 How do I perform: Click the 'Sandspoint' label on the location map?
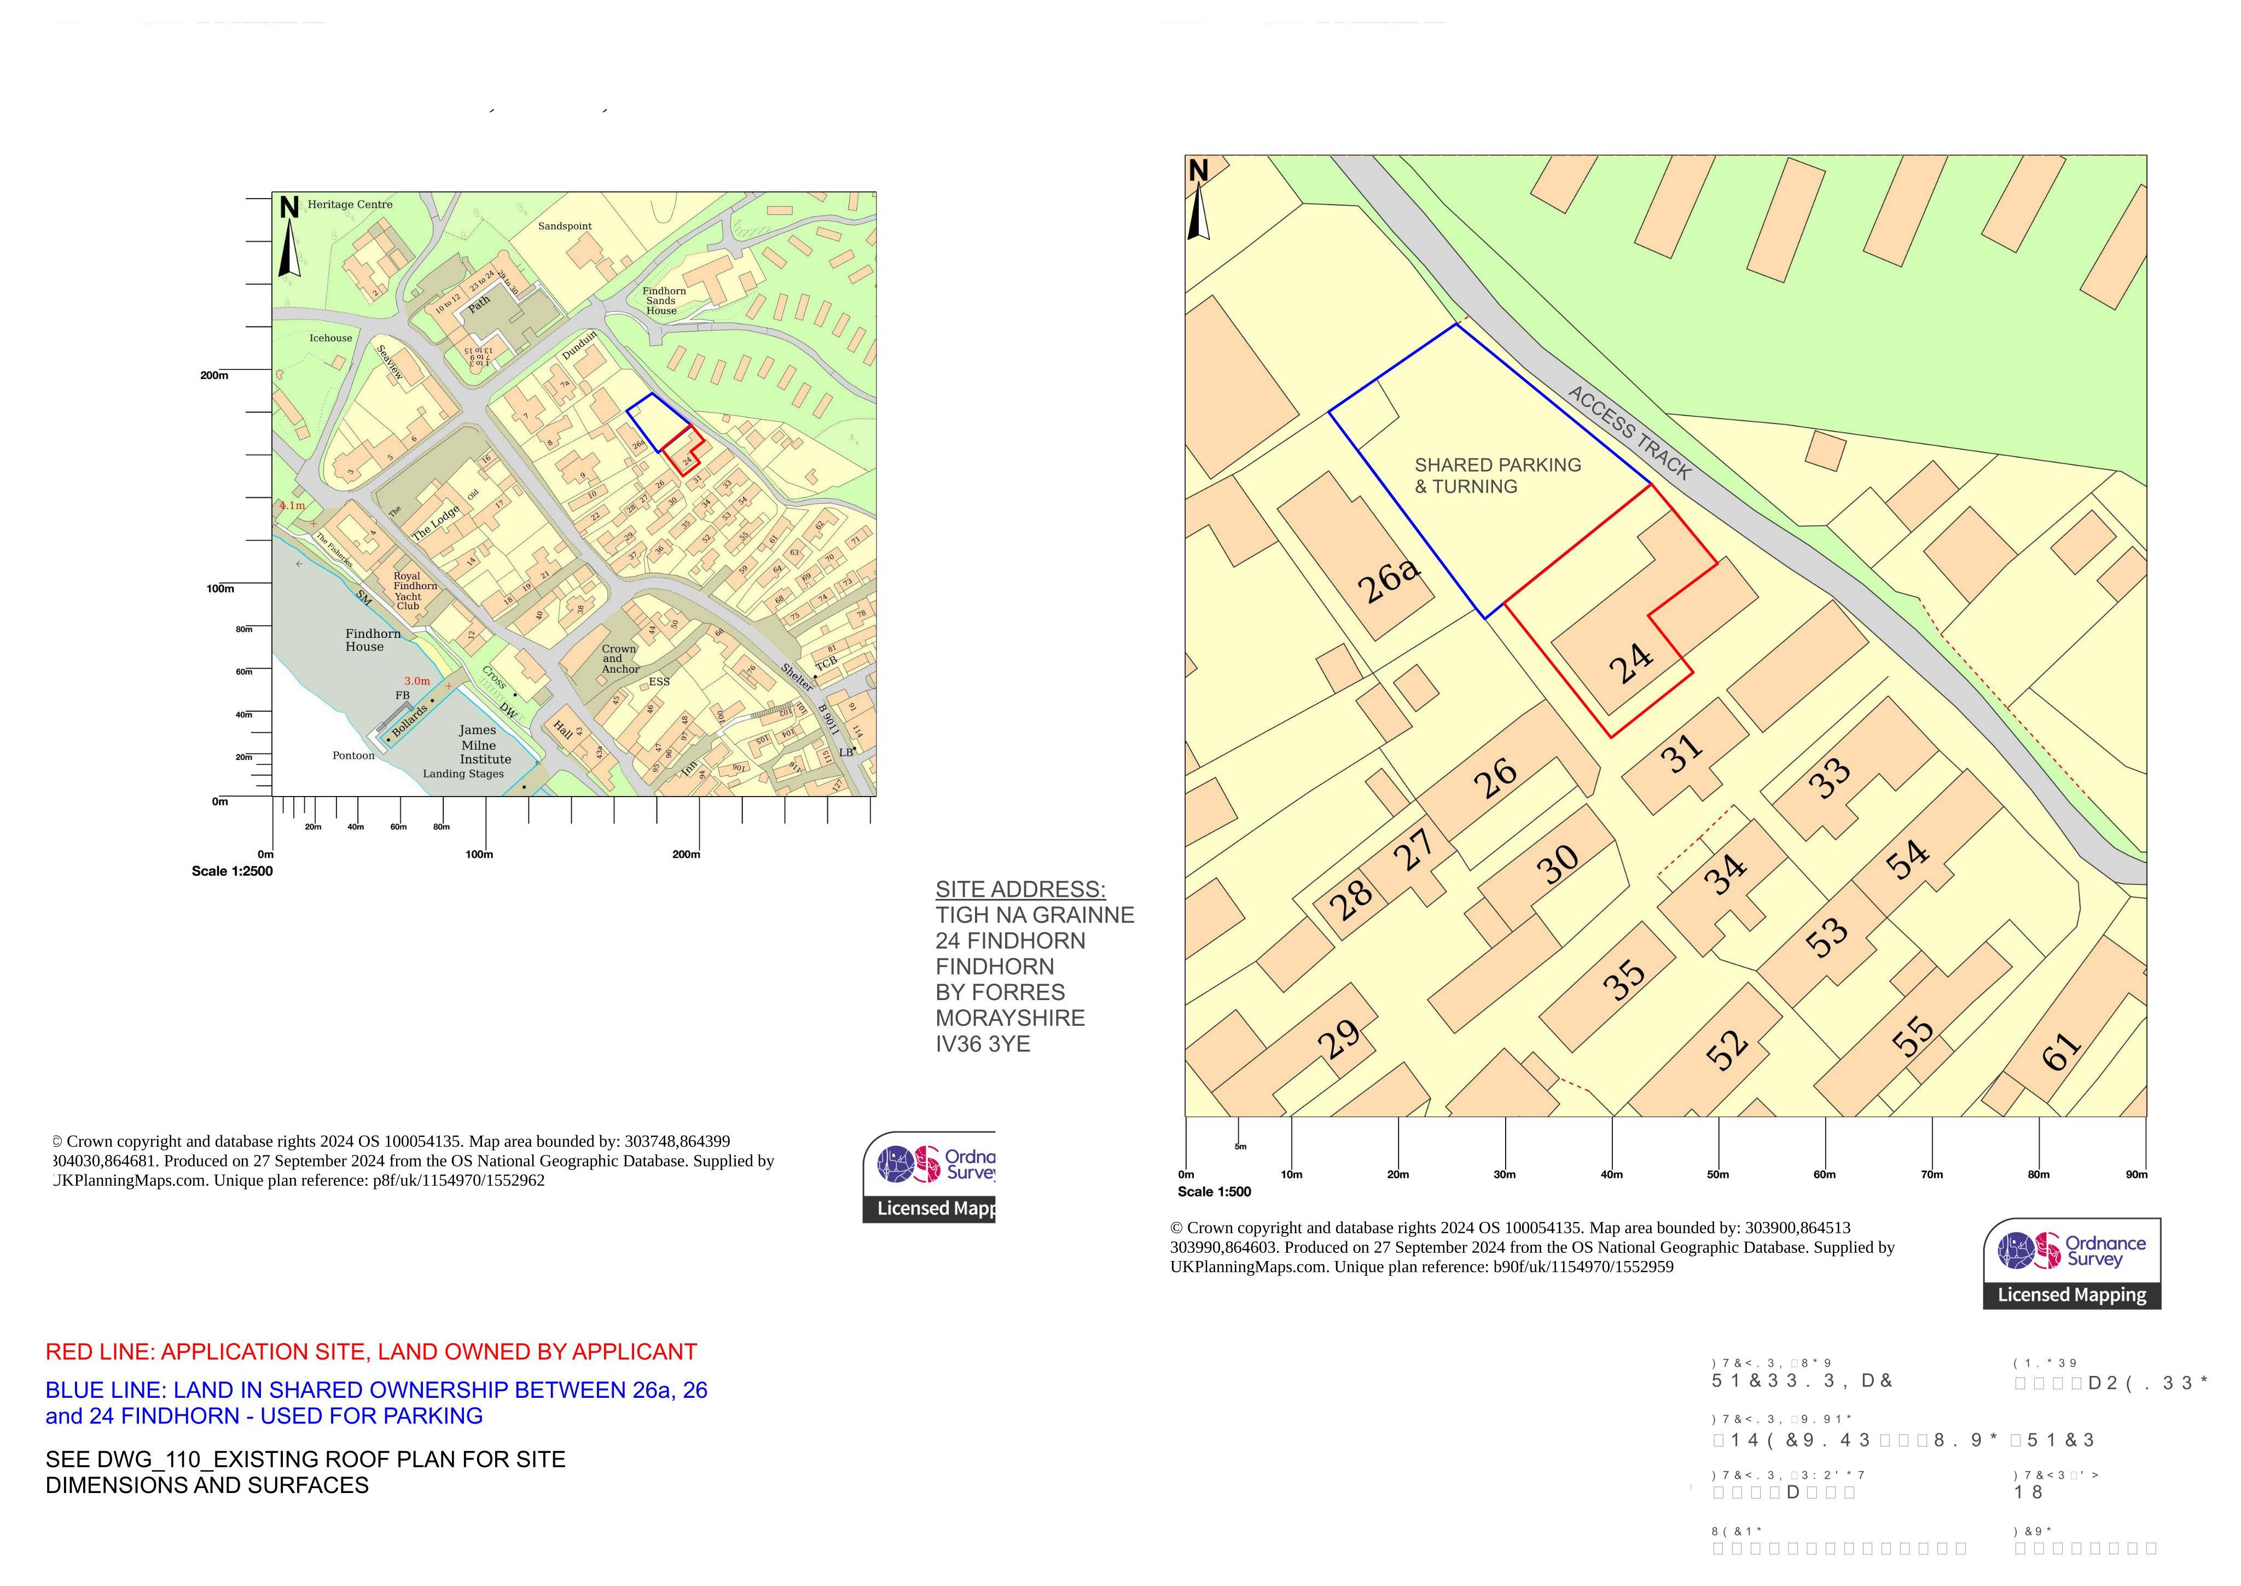[565, 225]
